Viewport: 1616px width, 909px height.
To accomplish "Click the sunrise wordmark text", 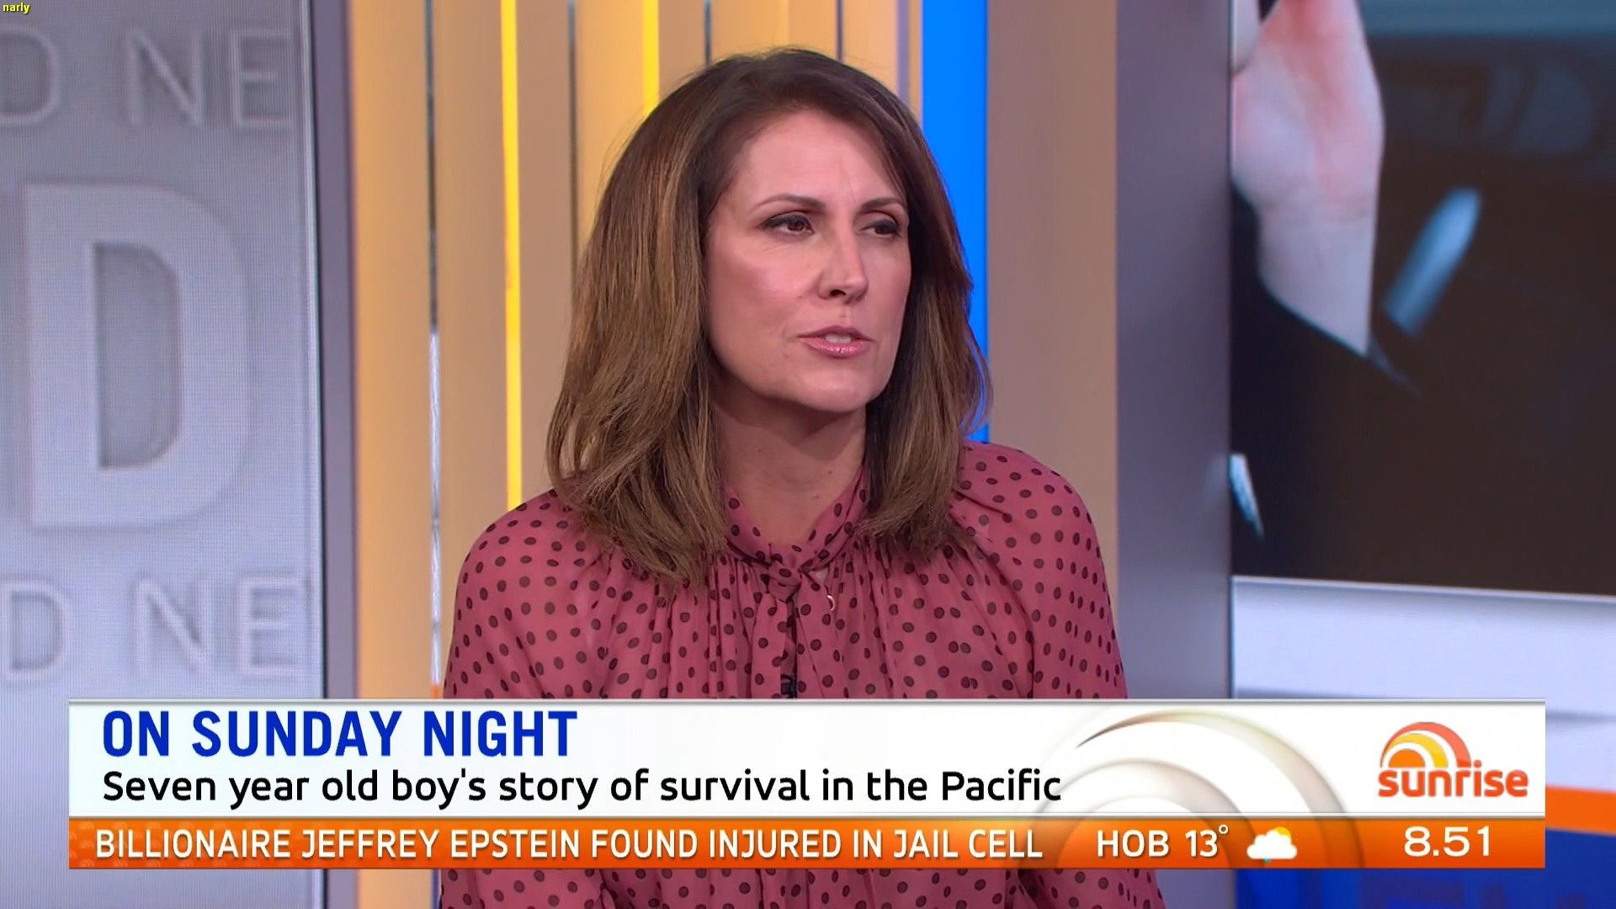I will [x=1453, y=780].
